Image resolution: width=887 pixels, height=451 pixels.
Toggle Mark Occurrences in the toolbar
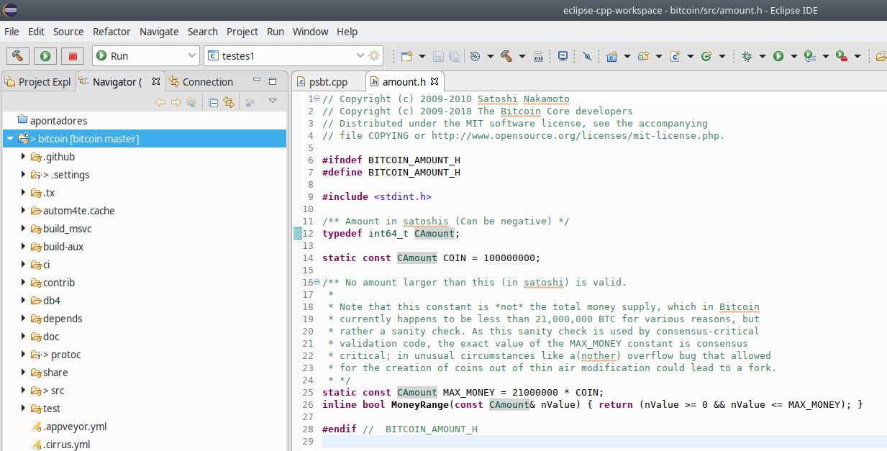point(588,55)
